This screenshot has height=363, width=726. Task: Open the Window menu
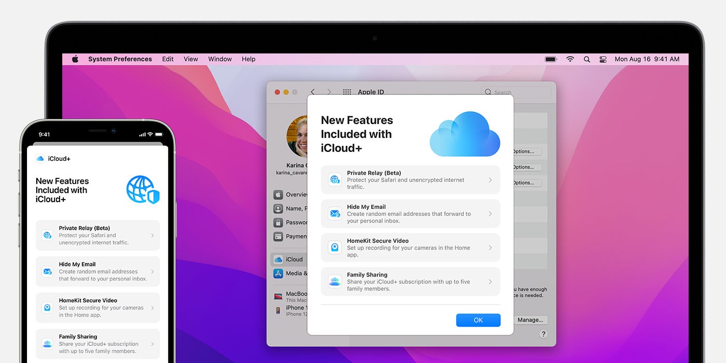click(x=219, y=59)
